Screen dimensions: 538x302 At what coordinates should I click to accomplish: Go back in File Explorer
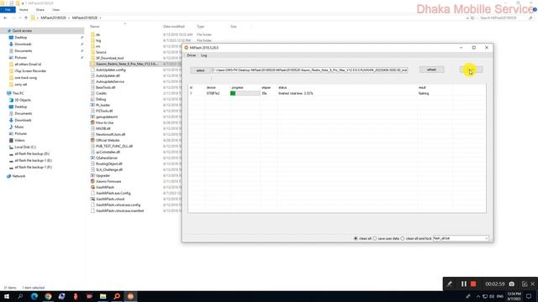[x=5, y=18]
